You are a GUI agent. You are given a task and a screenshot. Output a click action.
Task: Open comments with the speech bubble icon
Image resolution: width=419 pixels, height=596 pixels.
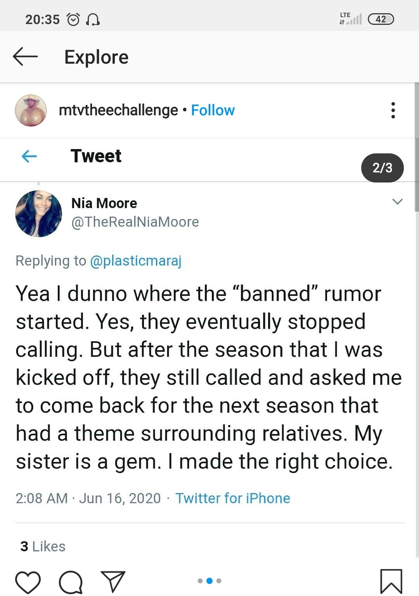(x=71, y=582)
